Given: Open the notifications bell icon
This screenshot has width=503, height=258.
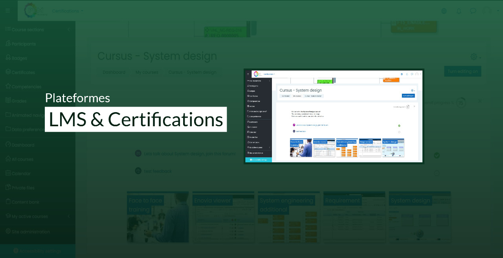Looking at the screenshot, I should point(459,11).
